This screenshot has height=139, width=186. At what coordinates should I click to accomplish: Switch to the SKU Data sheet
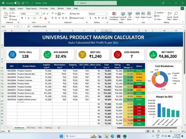tap(31, 128)
